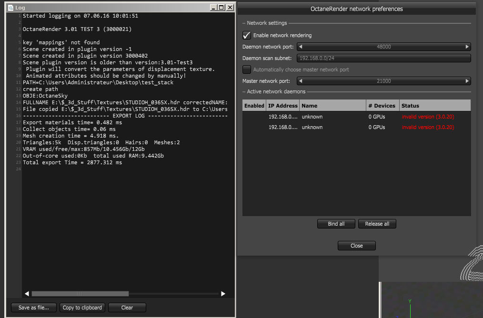Sort daemons by the # Devices column header
Image resolution: width=483 pixels, height=318 pixels.
(383, 106)
